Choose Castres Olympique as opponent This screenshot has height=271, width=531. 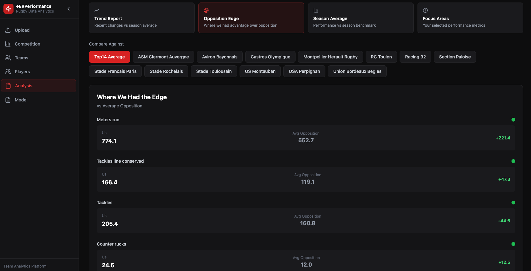(270, 57)
